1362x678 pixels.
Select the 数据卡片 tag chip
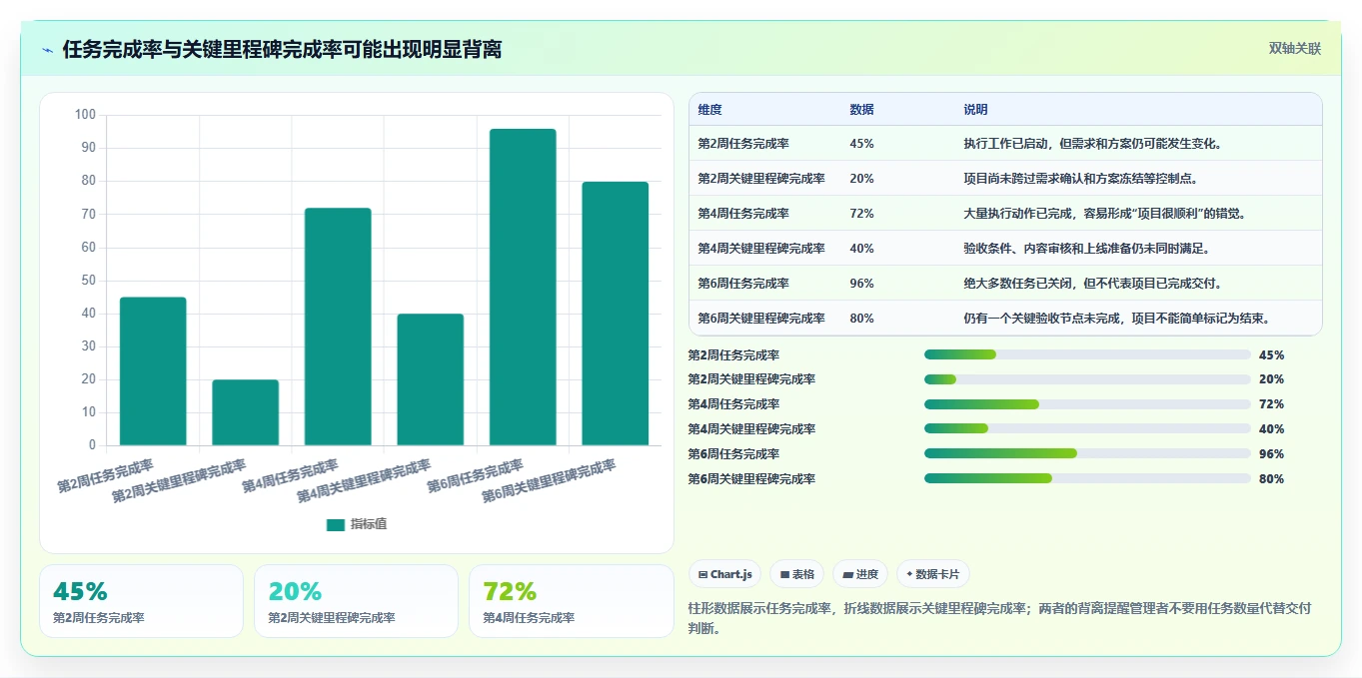pyautogui.click(x=932, y=574)
